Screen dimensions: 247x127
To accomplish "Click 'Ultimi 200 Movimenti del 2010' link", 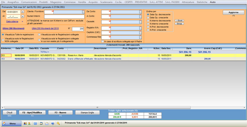I will pos(45,28).
